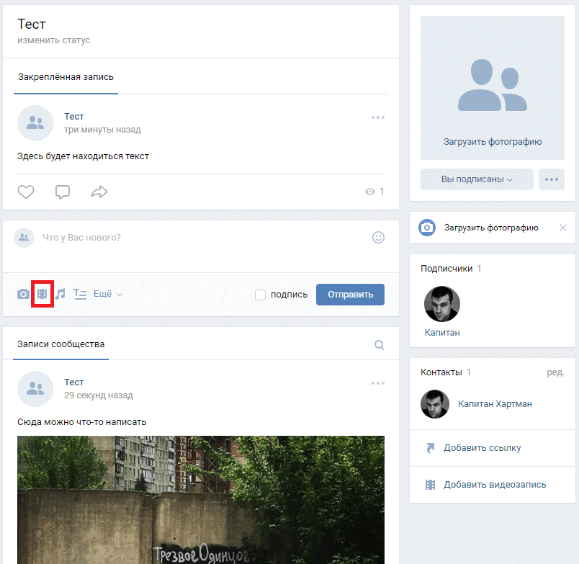579x564 pixels.
Task: Open comments on the pinned post
Action: point(63,192)
